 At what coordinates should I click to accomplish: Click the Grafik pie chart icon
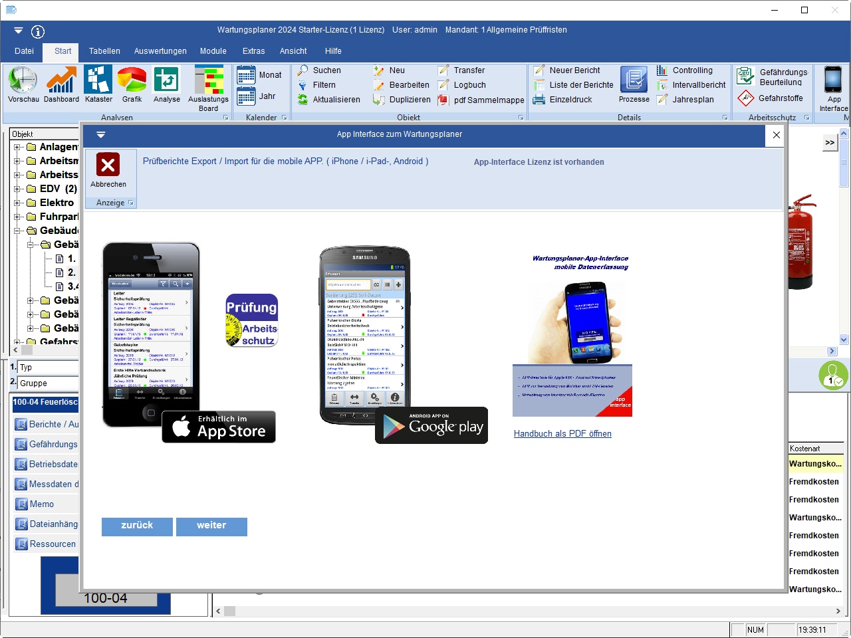point(132,80)
